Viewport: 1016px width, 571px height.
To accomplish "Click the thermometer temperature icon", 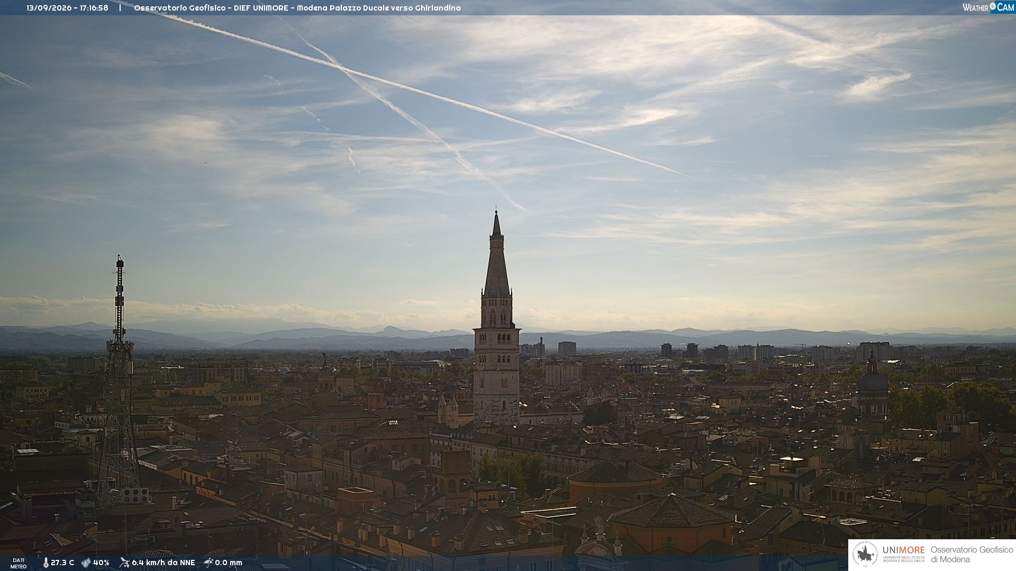I will [46, 563].
